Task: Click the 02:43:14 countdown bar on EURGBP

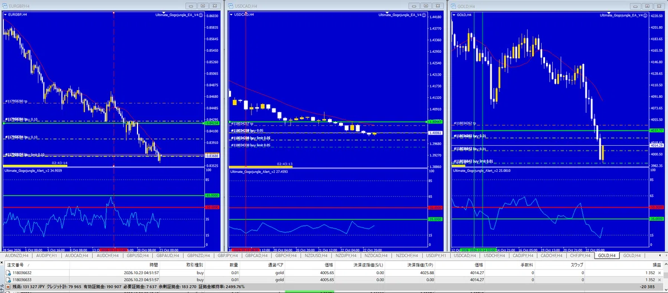Action: click(35, 165)
